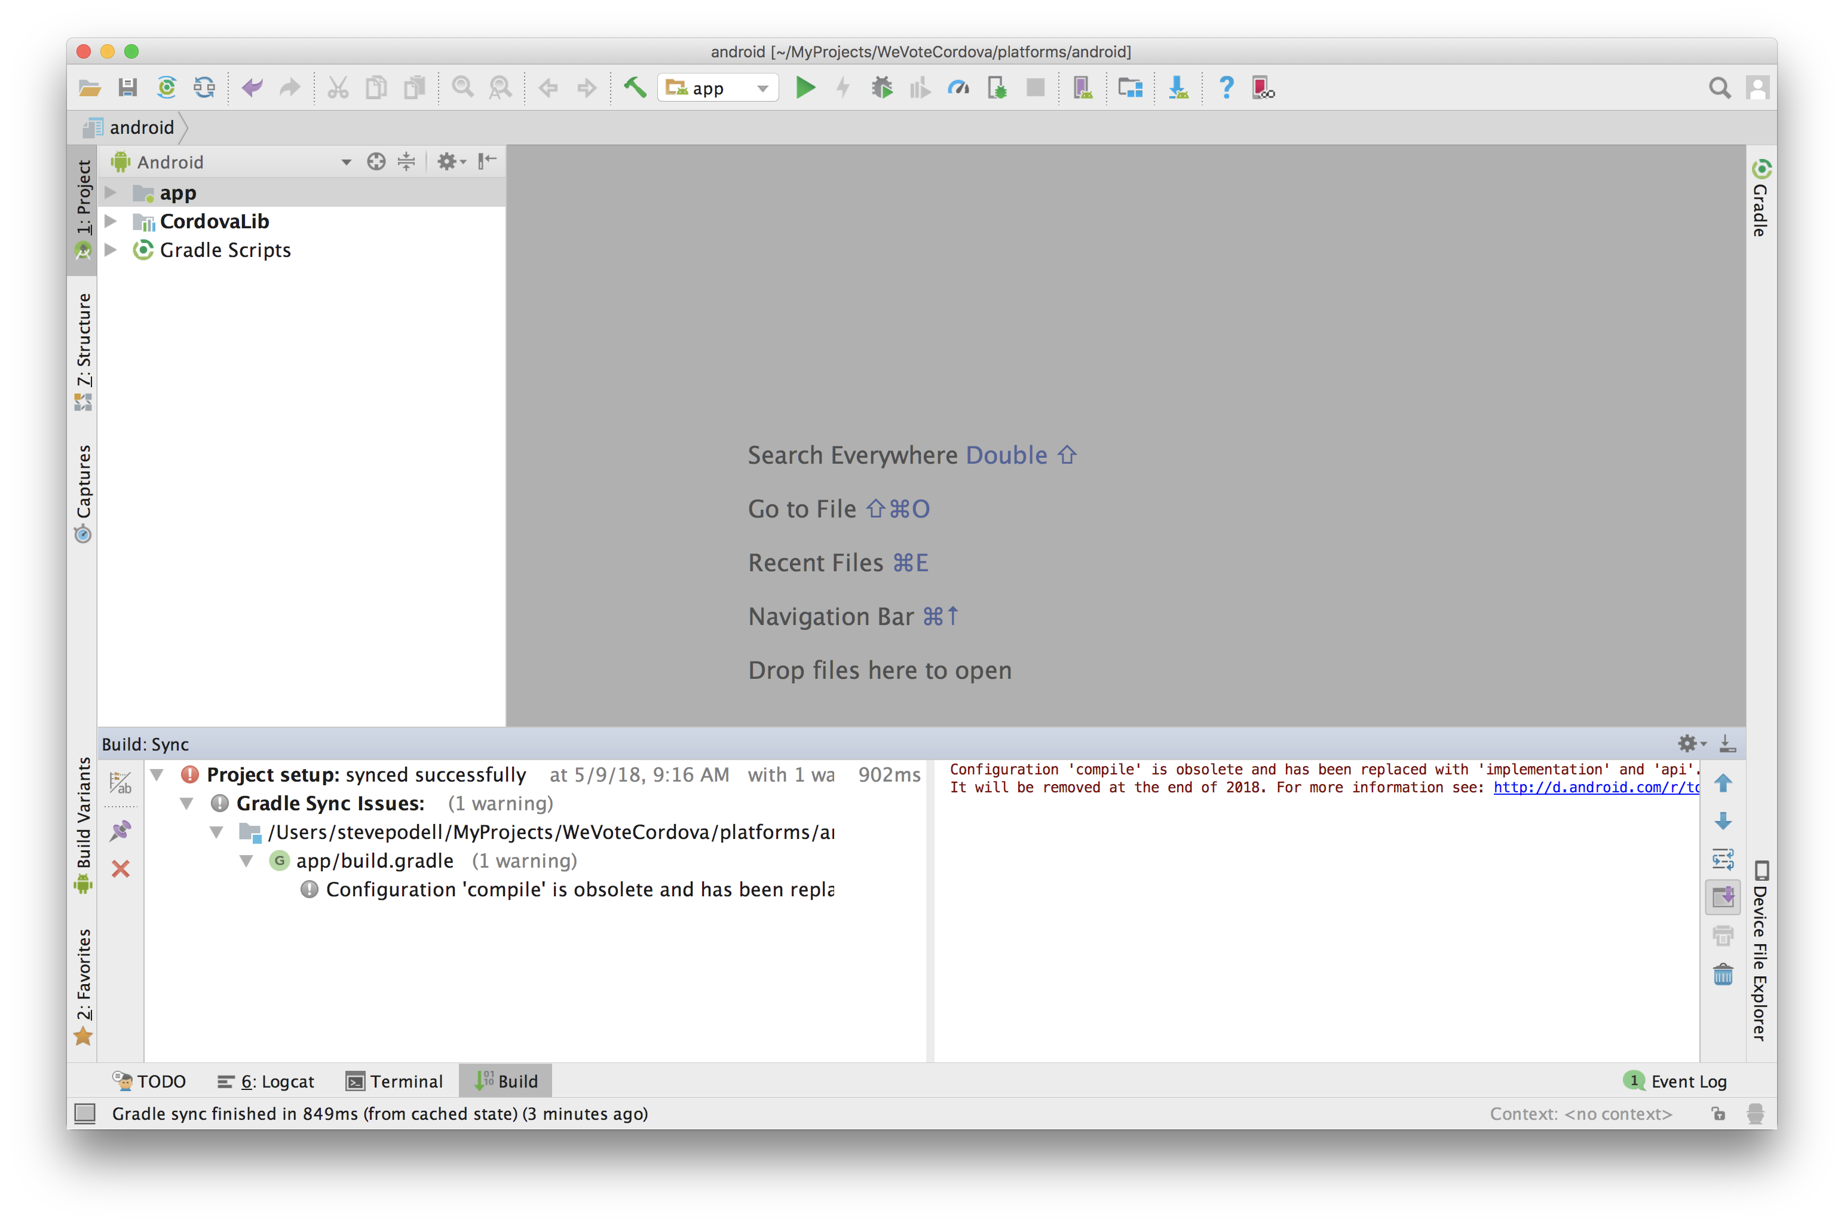Select the Gradle Scripts tree item
Viewport: 1844px width, 1225px height.
[225, 250]
